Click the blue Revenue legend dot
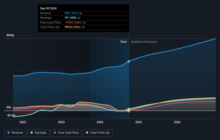The height and width of the screenshot is (140, 220). (9, 133)
